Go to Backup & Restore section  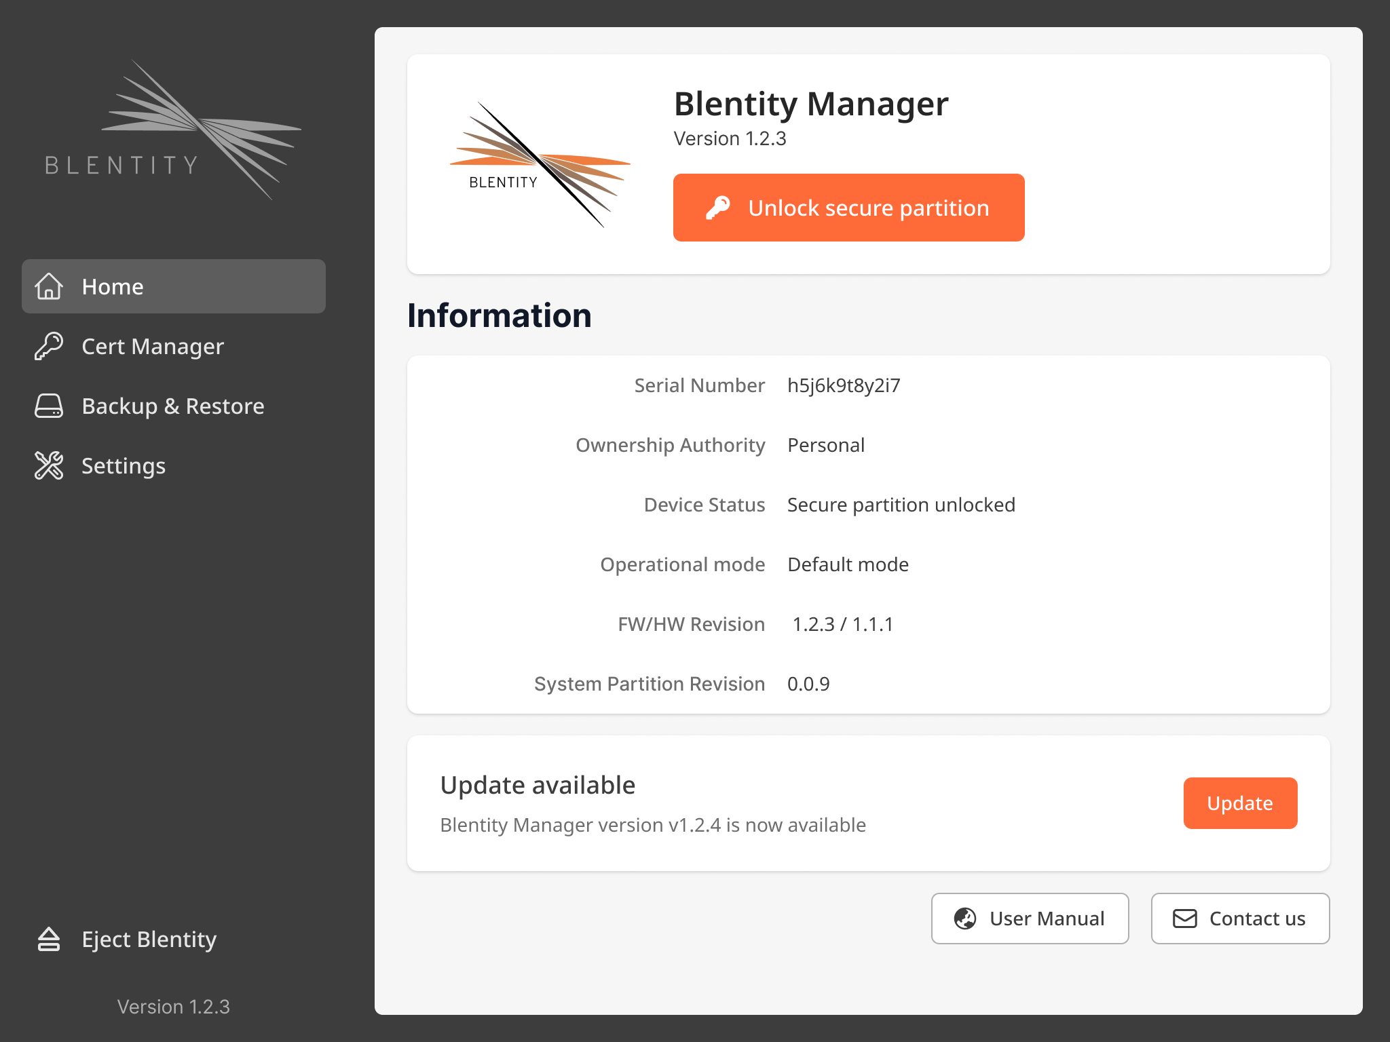pos(172,406)
